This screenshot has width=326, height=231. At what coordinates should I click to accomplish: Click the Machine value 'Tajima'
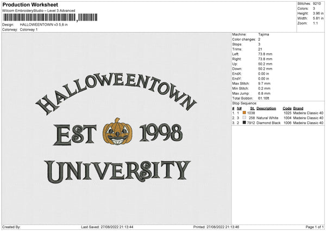[x=264, y=34]
